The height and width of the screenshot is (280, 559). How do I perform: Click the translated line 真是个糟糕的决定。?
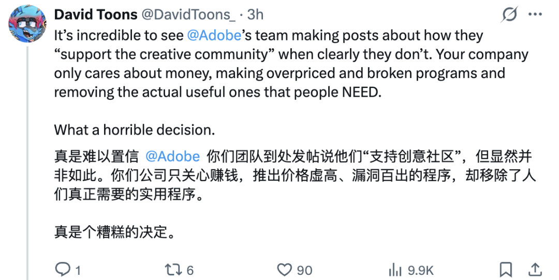point(114,232)
